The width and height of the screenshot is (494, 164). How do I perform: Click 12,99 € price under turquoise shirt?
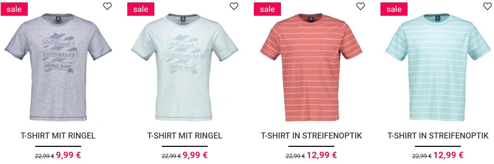(x=448, y=155)
